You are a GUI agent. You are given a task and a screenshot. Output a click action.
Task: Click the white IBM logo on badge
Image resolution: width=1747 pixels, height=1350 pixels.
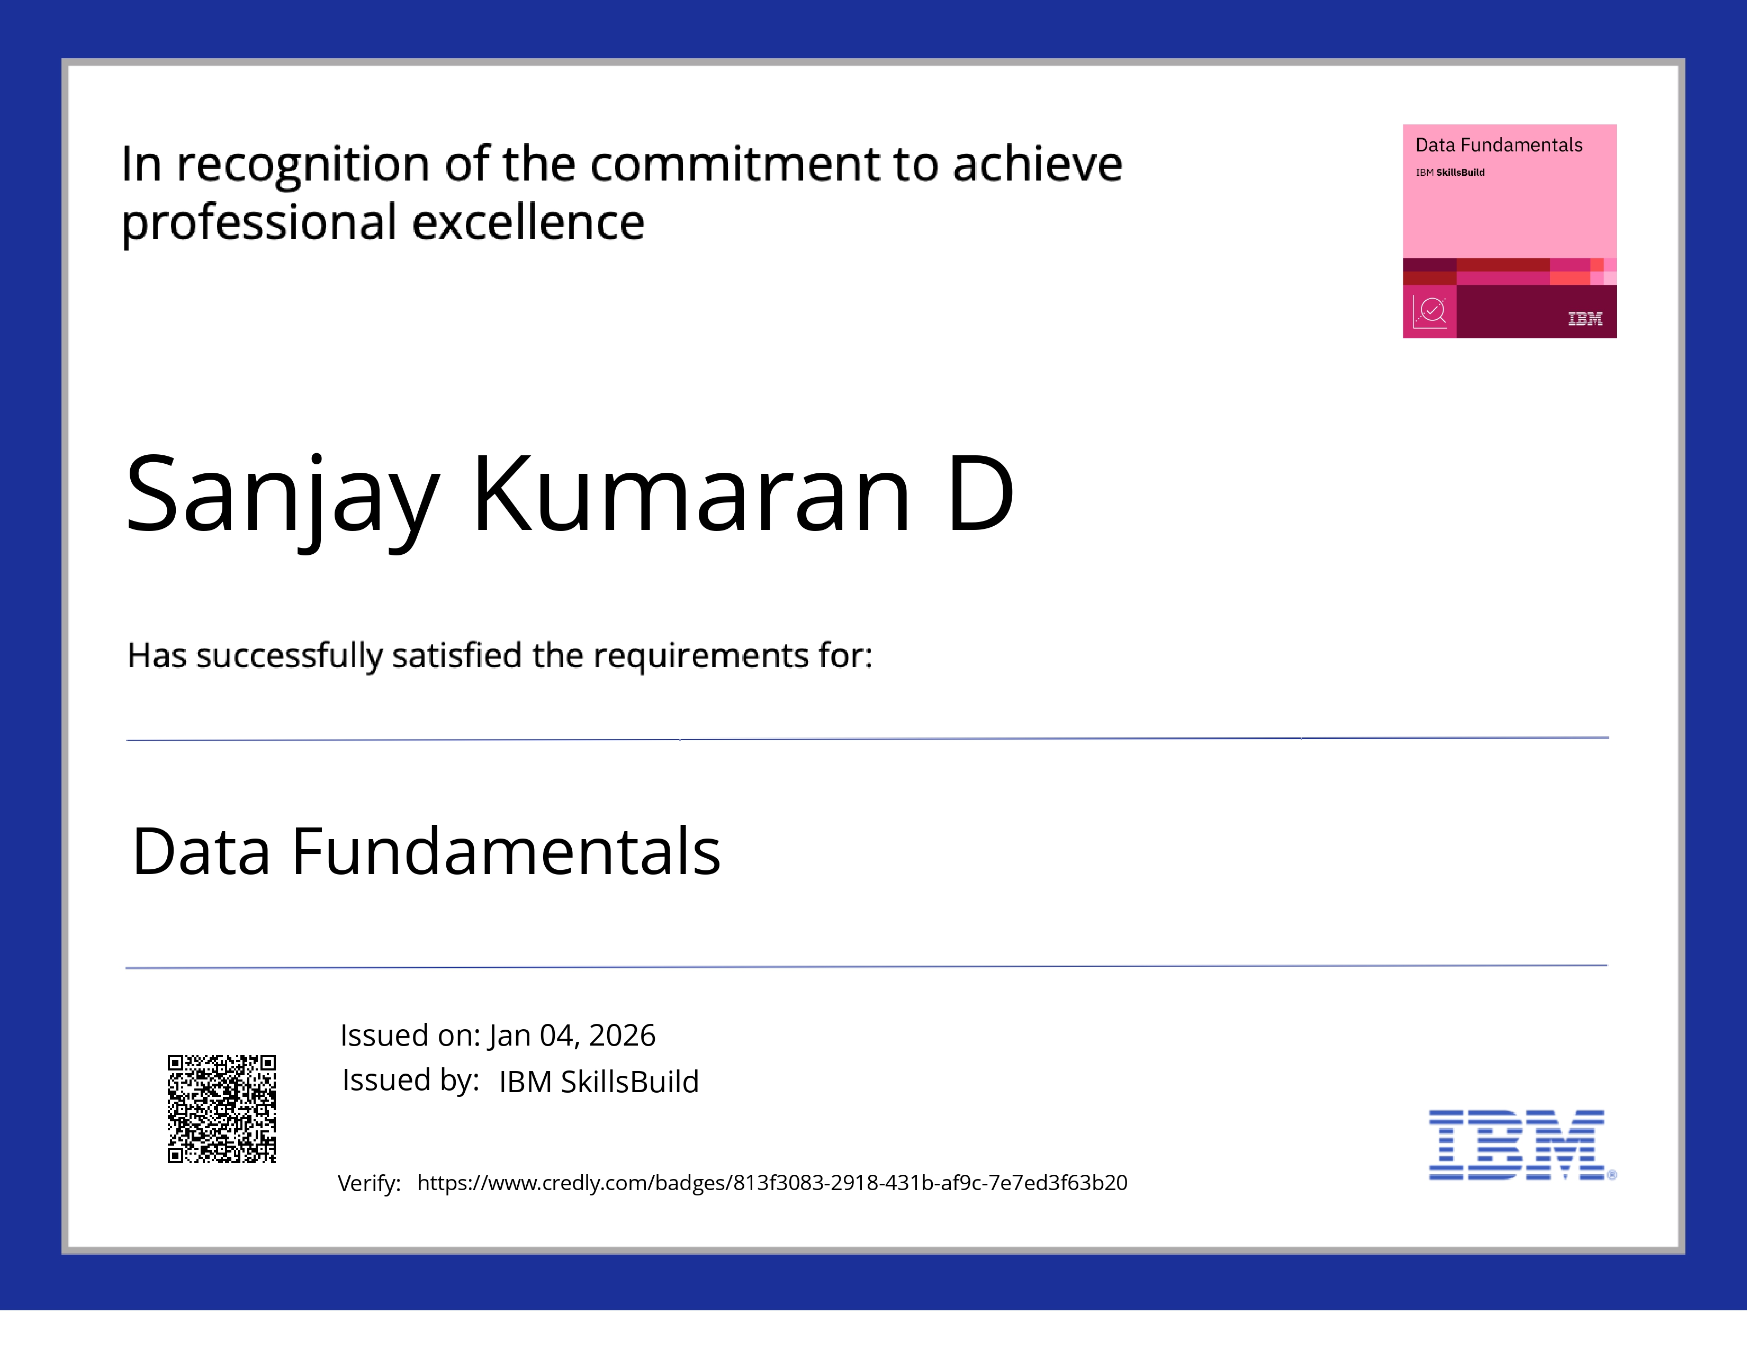(1584, 318)
